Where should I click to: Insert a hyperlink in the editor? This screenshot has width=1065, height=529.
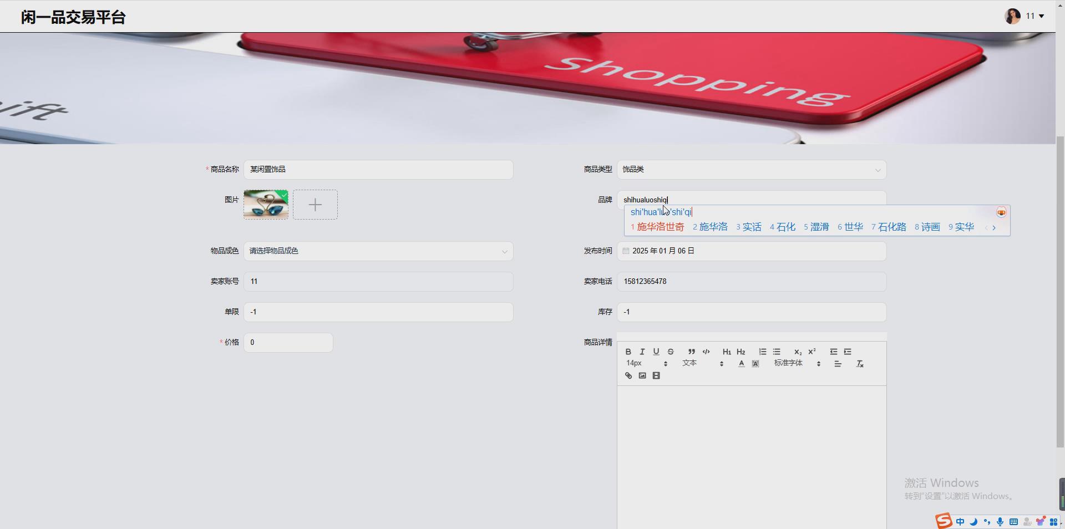point(628,375)
